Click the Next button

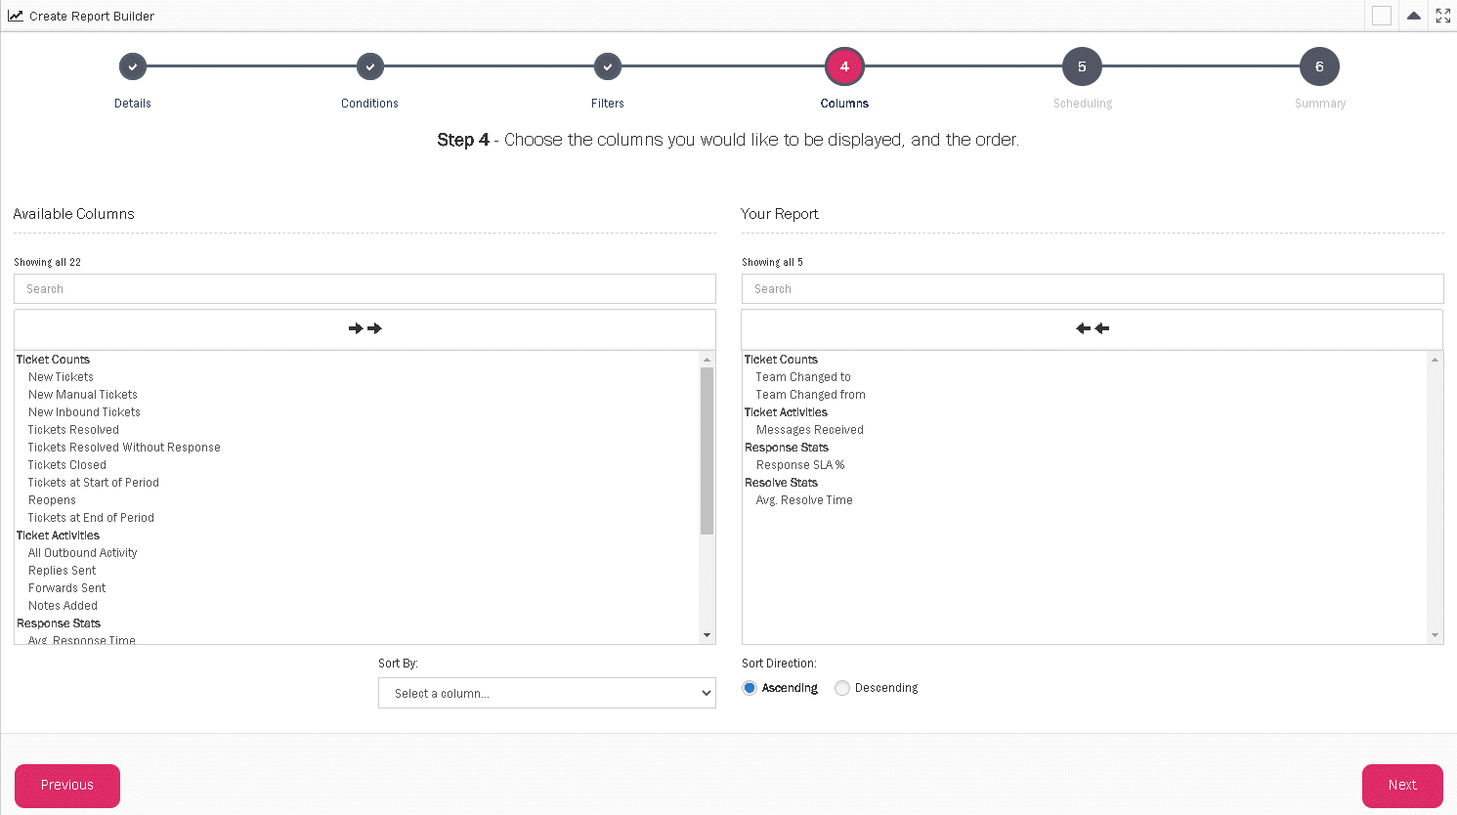click(x=1402, y=786)
